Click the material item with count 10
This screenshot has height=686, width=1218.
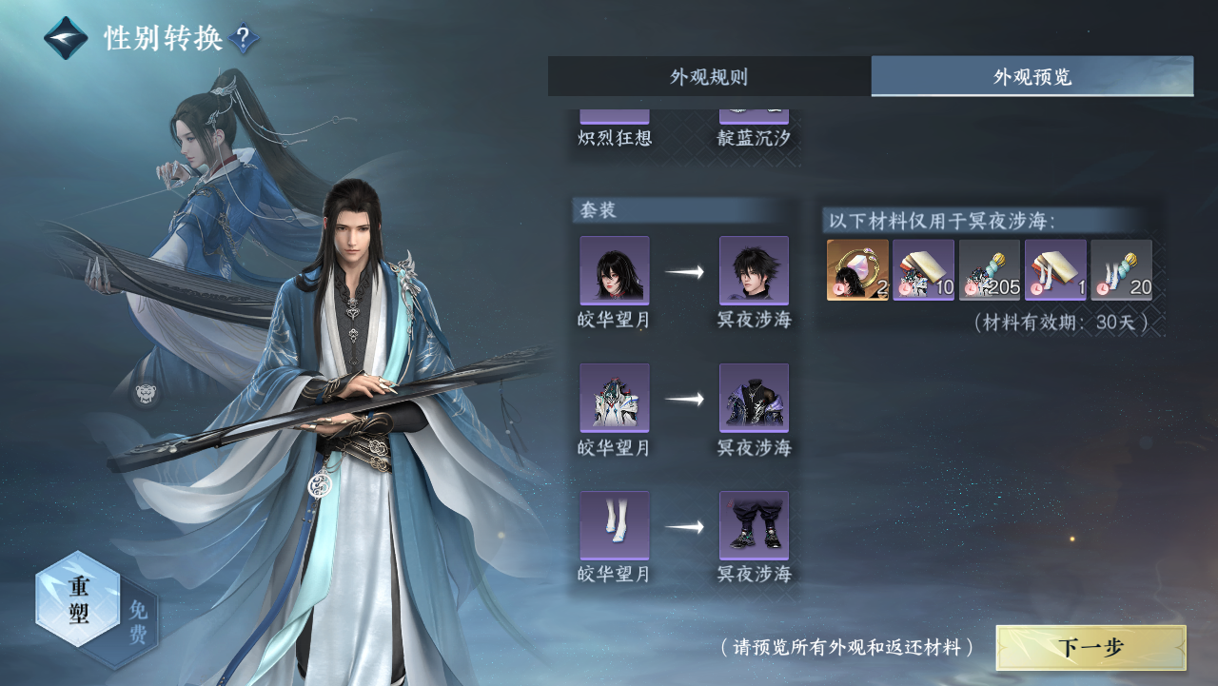923,270
